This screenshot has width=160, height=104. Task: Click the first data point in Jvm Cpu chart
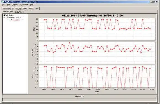coord(44,46)
